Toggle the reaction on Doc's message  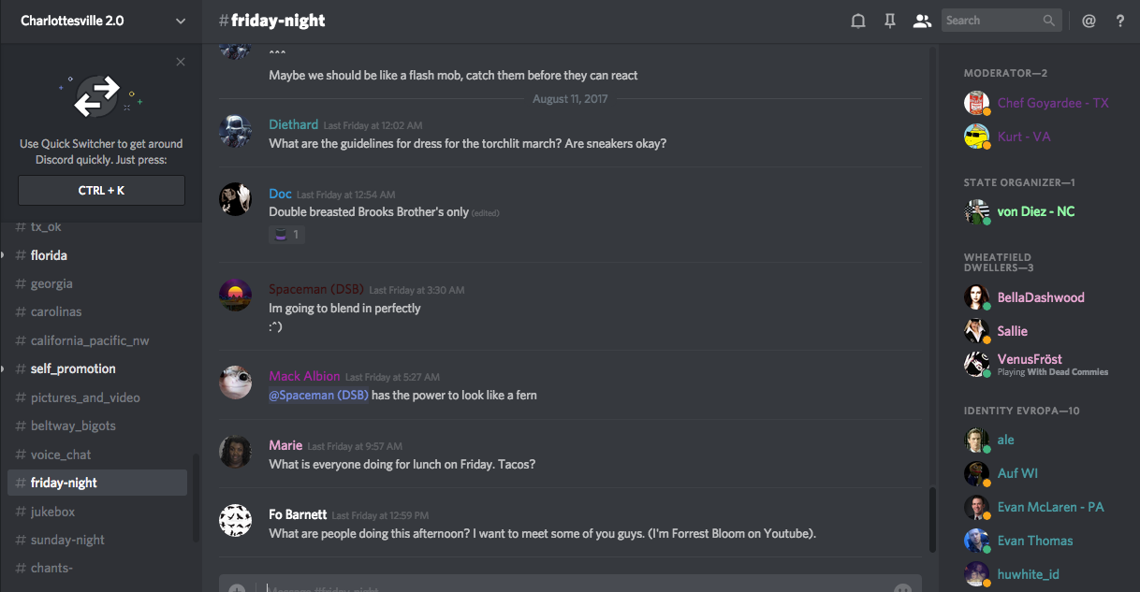(287, 235)
